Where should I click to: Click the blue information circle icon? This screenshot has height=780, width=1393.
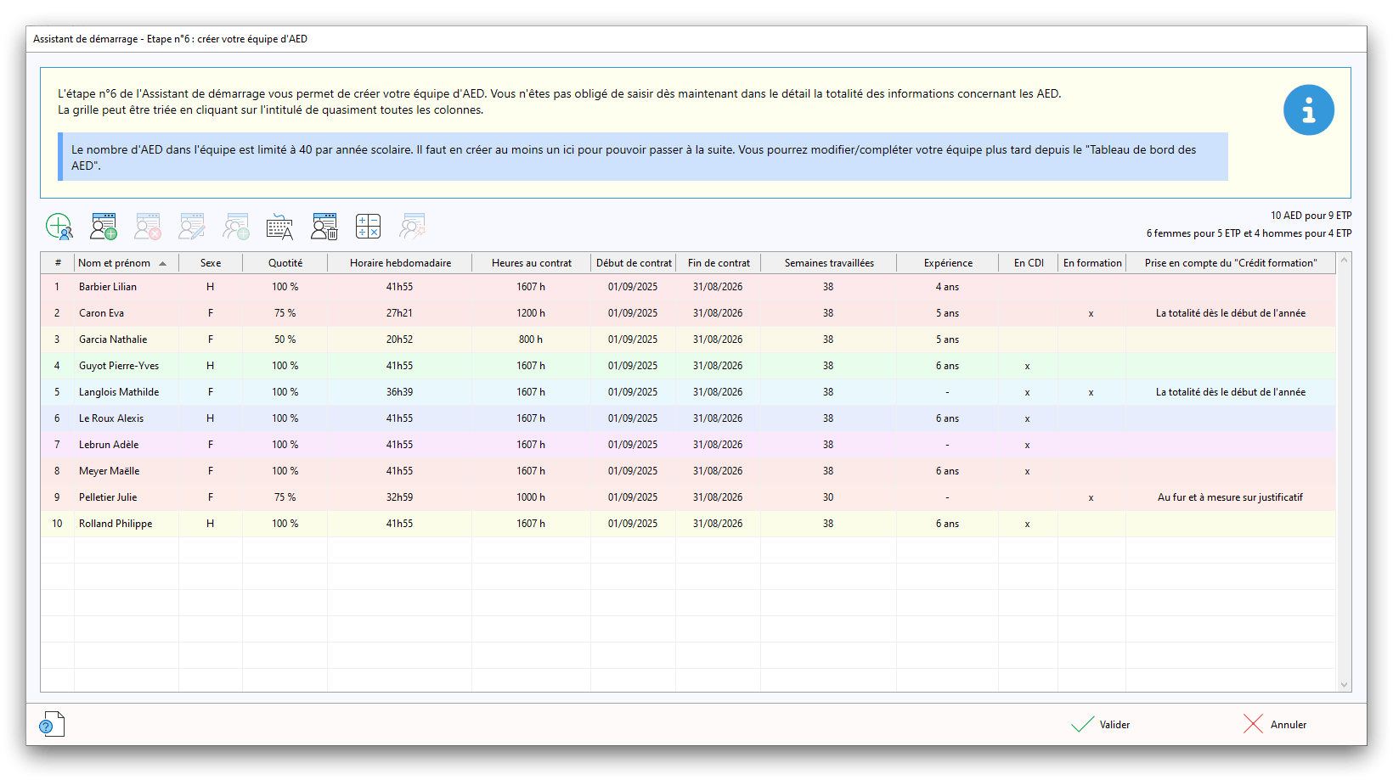(x=1308, y=110)
